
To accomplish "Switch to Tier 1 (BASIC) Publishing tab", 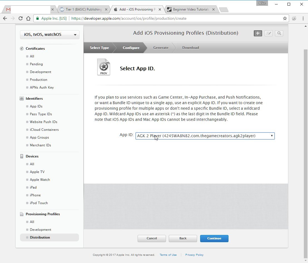I will 83,9.
